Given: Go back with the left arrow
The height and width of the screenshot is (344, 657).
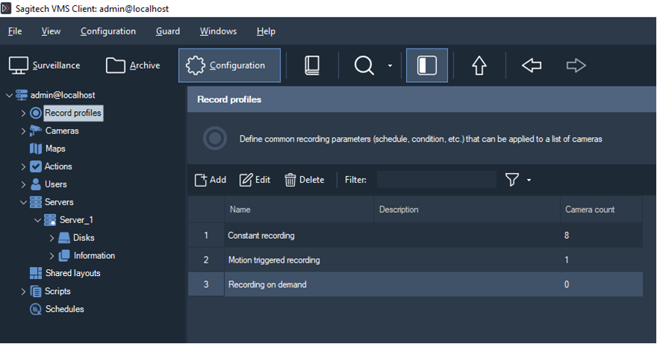Looking at the screenshot, I should click(532, 66).
